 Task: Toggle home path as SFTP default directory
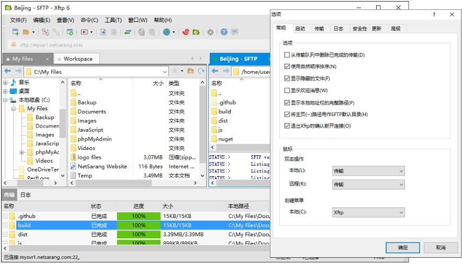(x=287, y=114)
